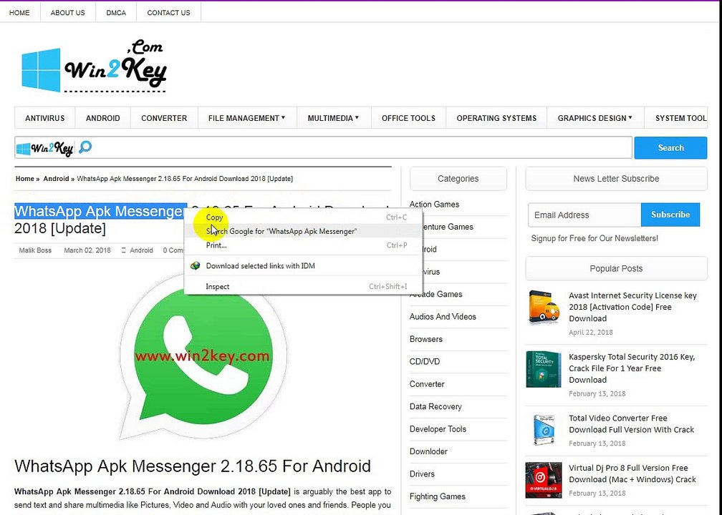Click the Win2Key.com site logo
The image size is (722, 515).
[x=94, y=67]
